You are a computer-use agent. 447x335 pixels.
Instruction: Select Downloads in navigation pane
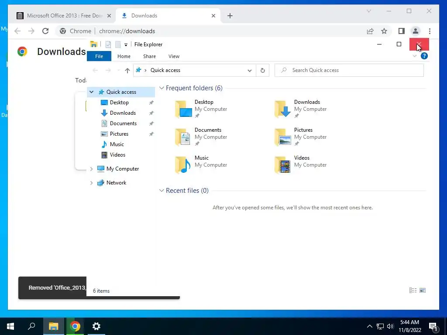click(x=123, y=113)
